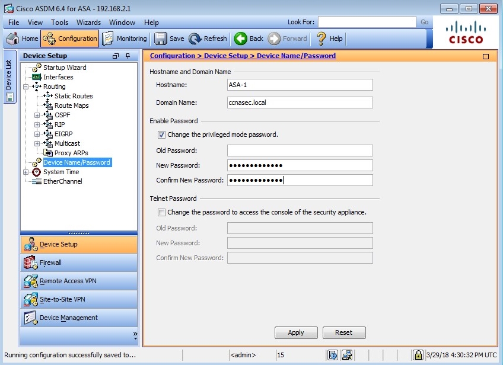Open Proxy ARPs in the tree

pyautogui.click(x=71, y=153)
